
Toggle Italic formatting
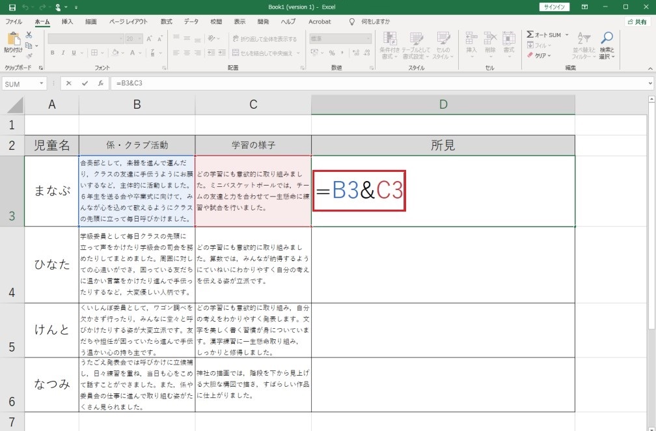(63, 53)
